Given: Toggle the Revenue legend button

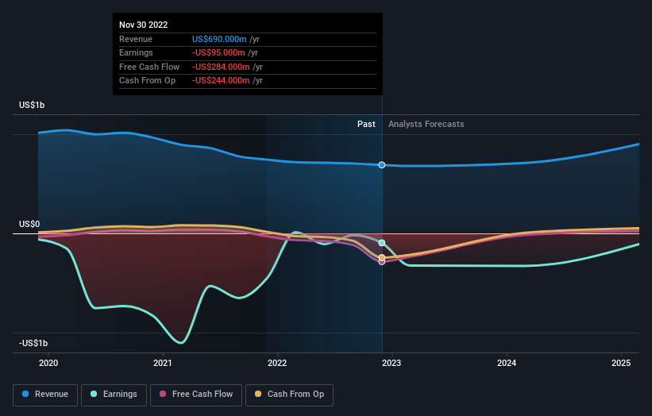Looking at the screenshot, I should 45,395.
